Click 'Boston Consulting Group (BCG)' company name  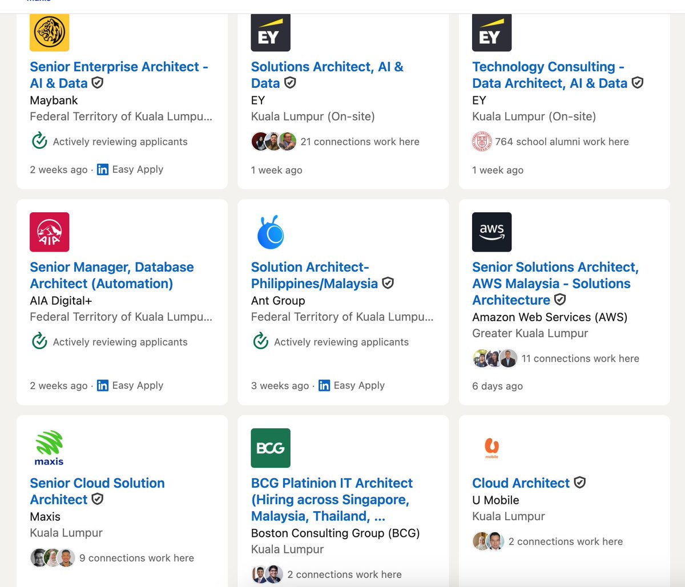[335, 533]
